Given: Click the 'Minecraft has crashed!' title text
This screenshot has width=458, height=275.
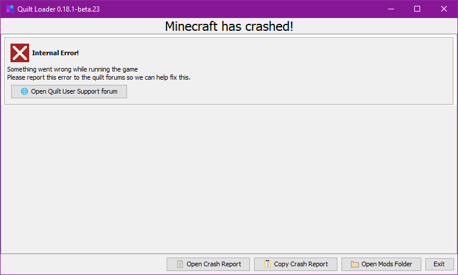Looking at the screenshot, I should click(x=229, y=26).
